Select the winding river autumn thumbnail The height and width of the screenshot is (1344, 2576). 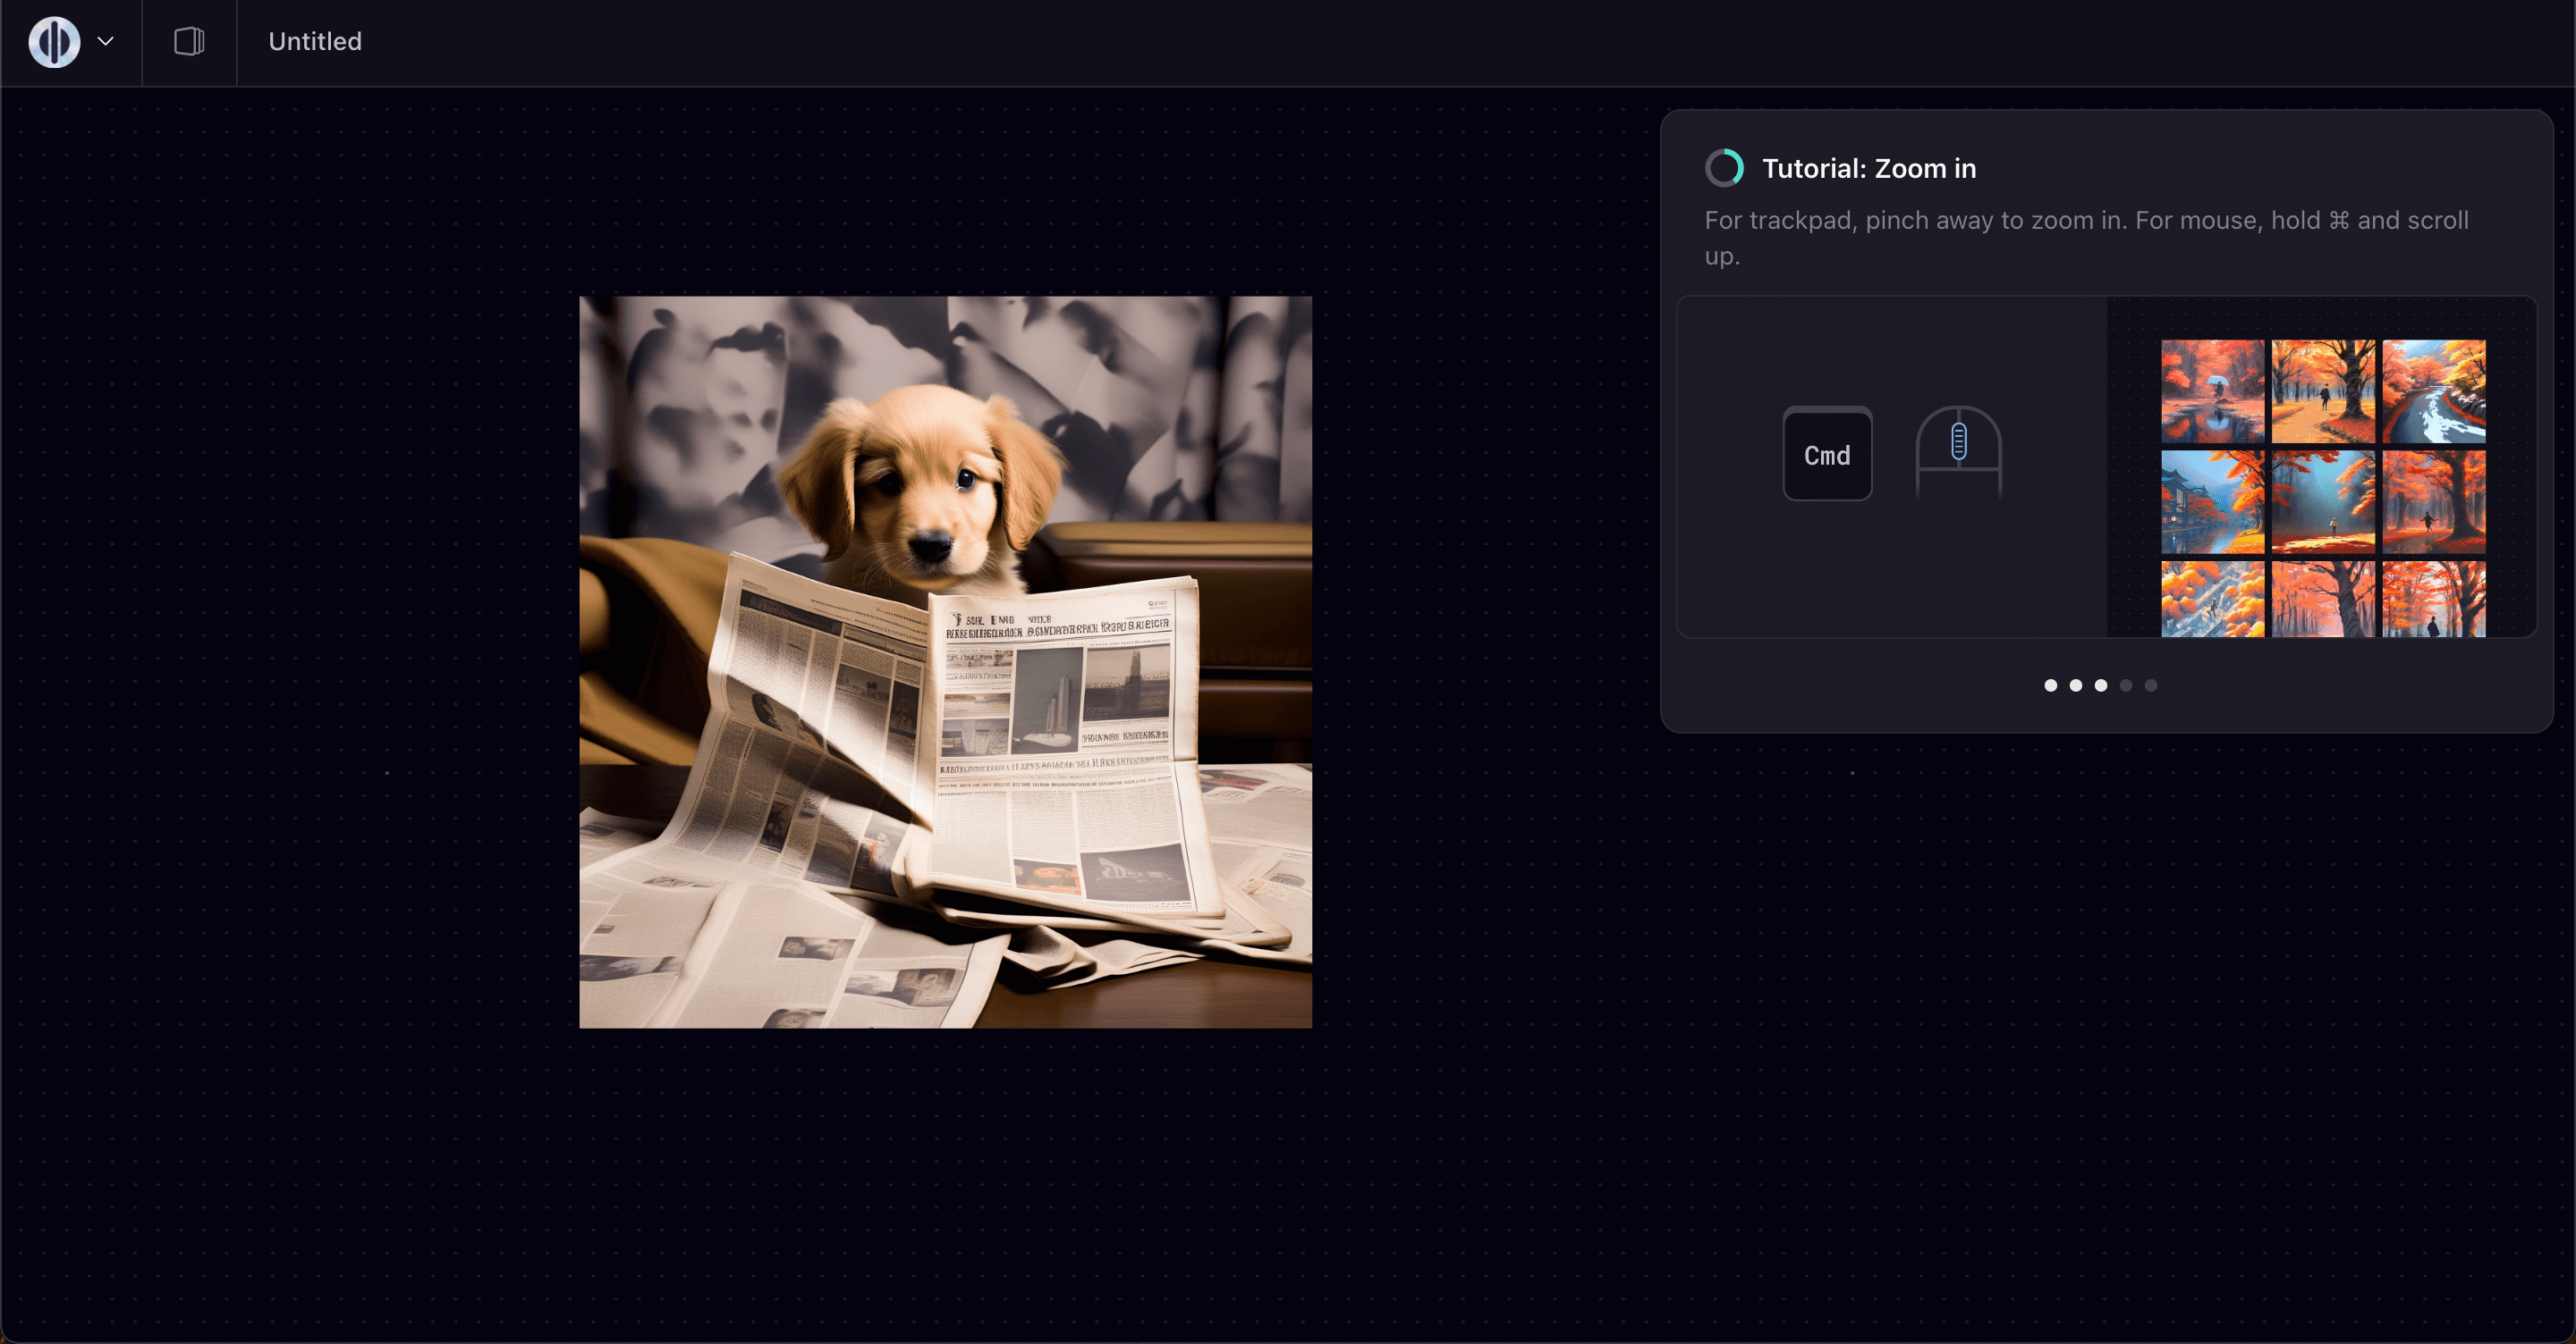coord(2433,391)
